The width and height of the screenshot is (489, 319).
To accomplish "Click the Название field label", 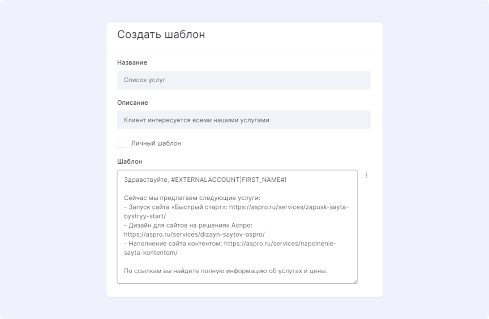I will coord(132,62).
